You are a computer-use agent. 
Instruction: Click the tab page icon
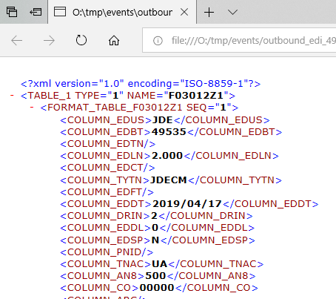tap(60, 12)
